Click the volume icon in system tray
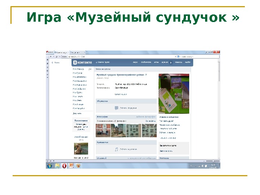This screenshot has height=195, width=260. coord(203,166)
